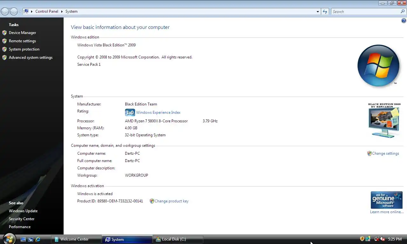Click the Advanced system settings shield icon
Image resolution: width=407 pixels, height=244 pixels.
(x=4, y=58)
